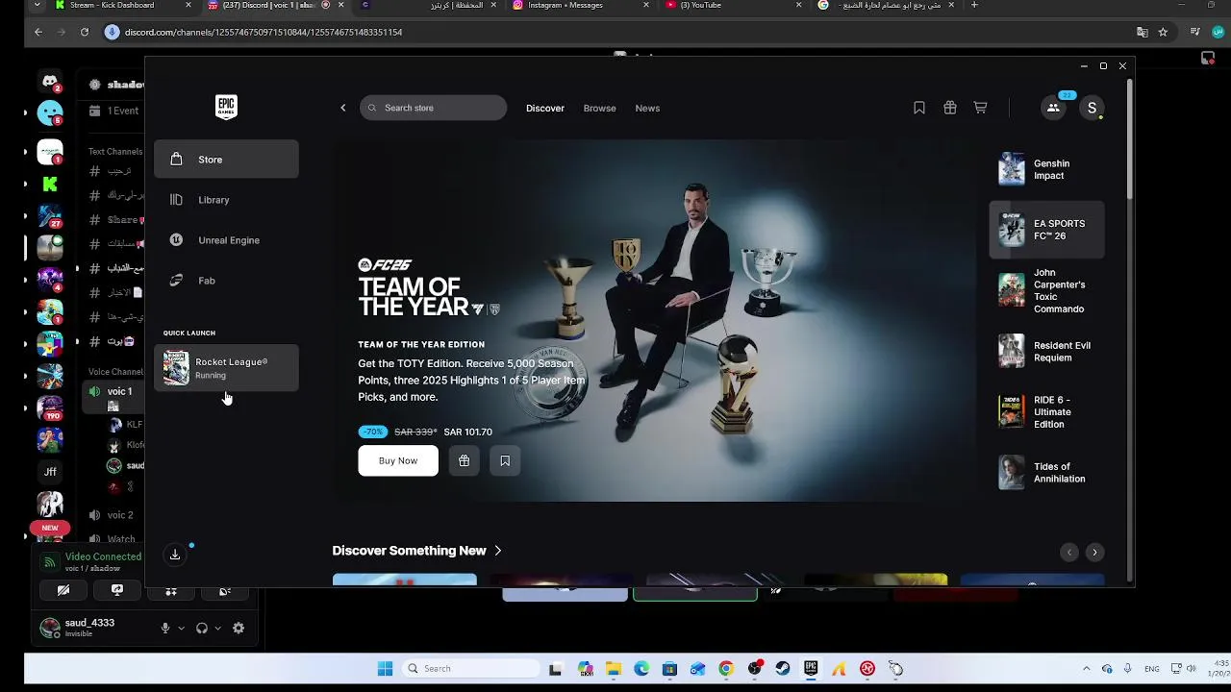Viewport: 1231px width, 692px height.
Task: Bookmark this page with star icon
Action: click(x=1163, y=32)
